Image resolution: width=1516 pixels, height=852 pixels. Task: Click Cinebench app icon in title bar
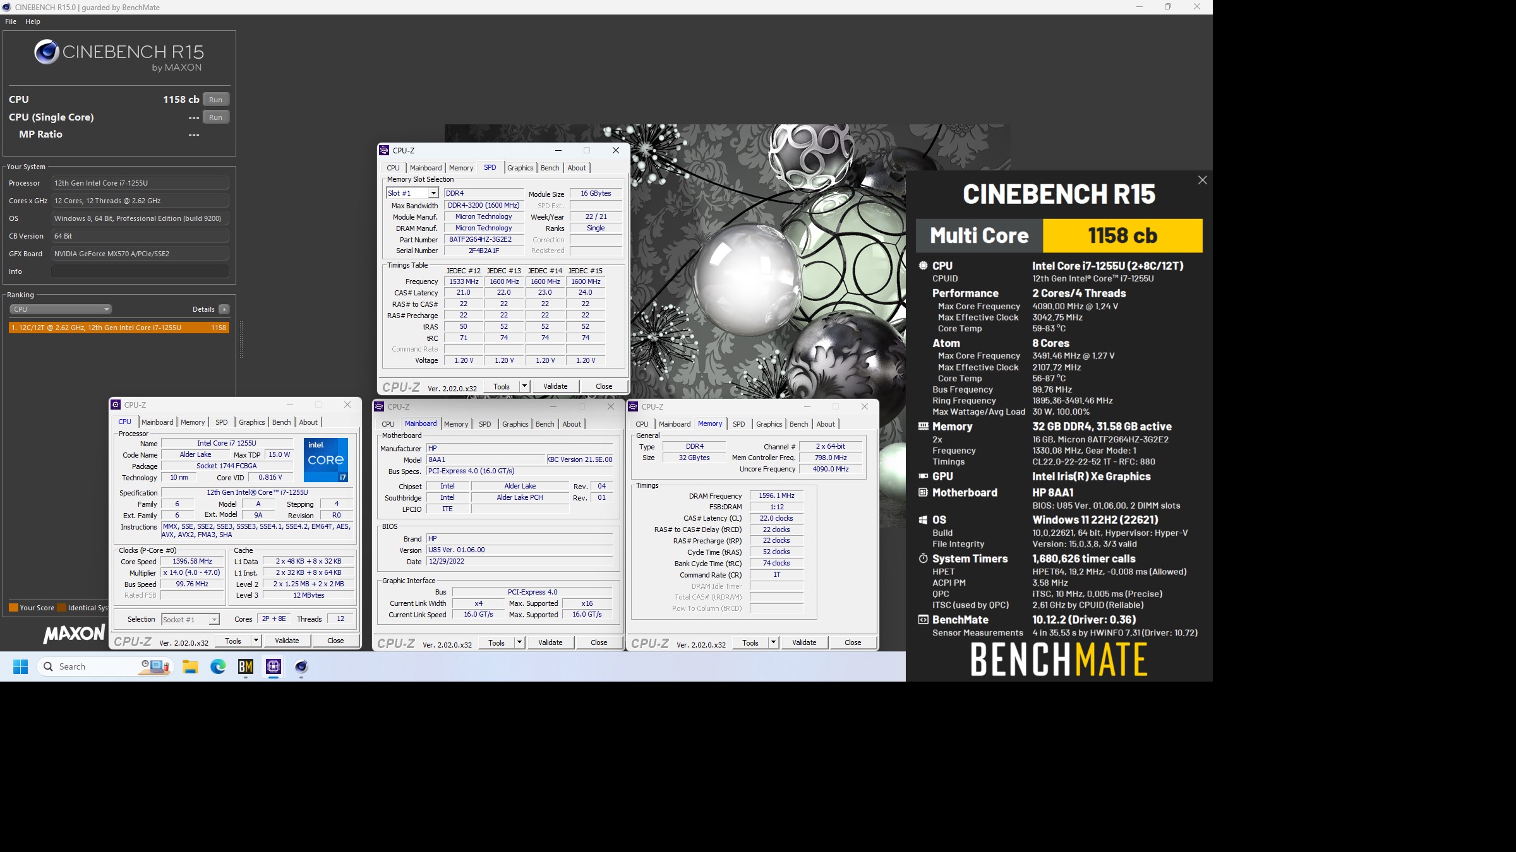pos(6,7)
